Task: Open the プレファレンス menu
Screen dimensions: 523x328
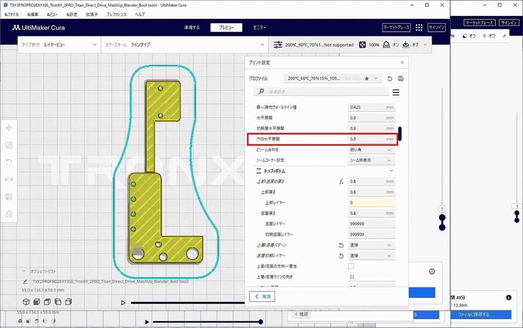Action: coord(116,14)
